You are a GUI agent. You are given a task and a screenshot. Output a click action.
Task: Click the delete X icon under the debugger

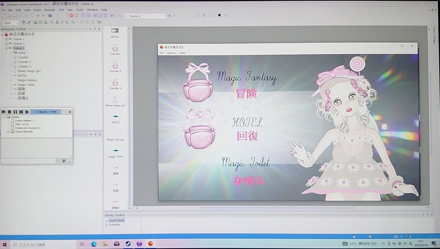(x=64, y=161)
